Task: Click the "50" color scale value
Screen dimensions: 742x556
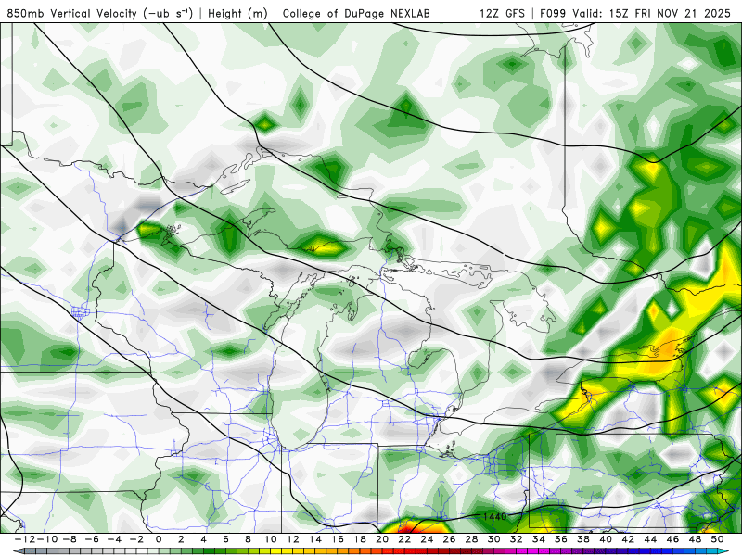Action: click(x=717, y=539)
